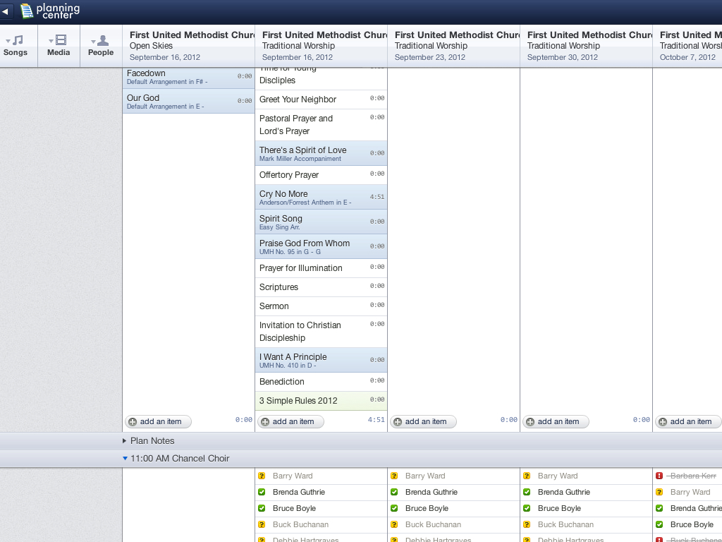
Task: Add an item to Open Skies plan
Action: 158,421
